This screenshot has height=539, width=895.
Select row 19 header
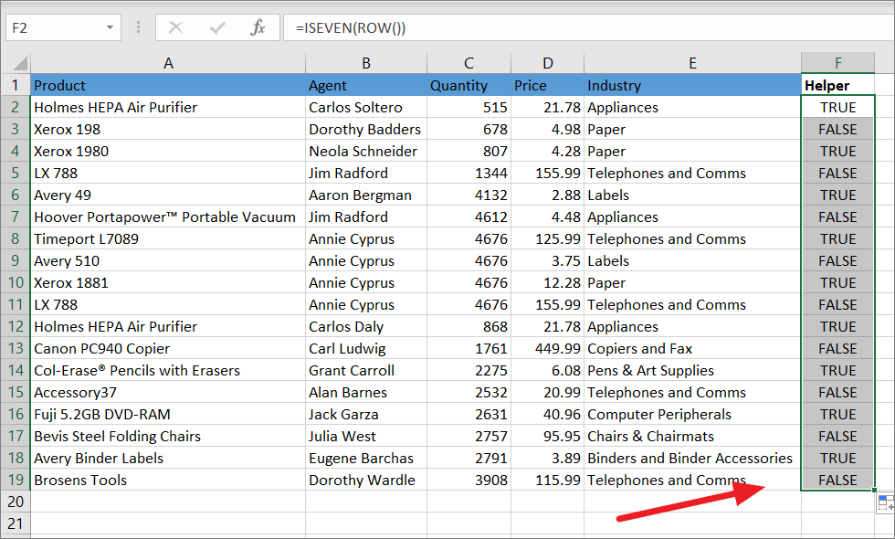[16, 481]
